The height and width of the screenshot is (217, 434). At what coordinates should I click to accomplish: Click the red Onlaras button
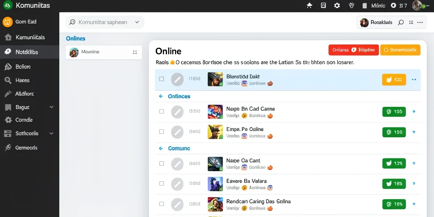click(x=353, y=50)
